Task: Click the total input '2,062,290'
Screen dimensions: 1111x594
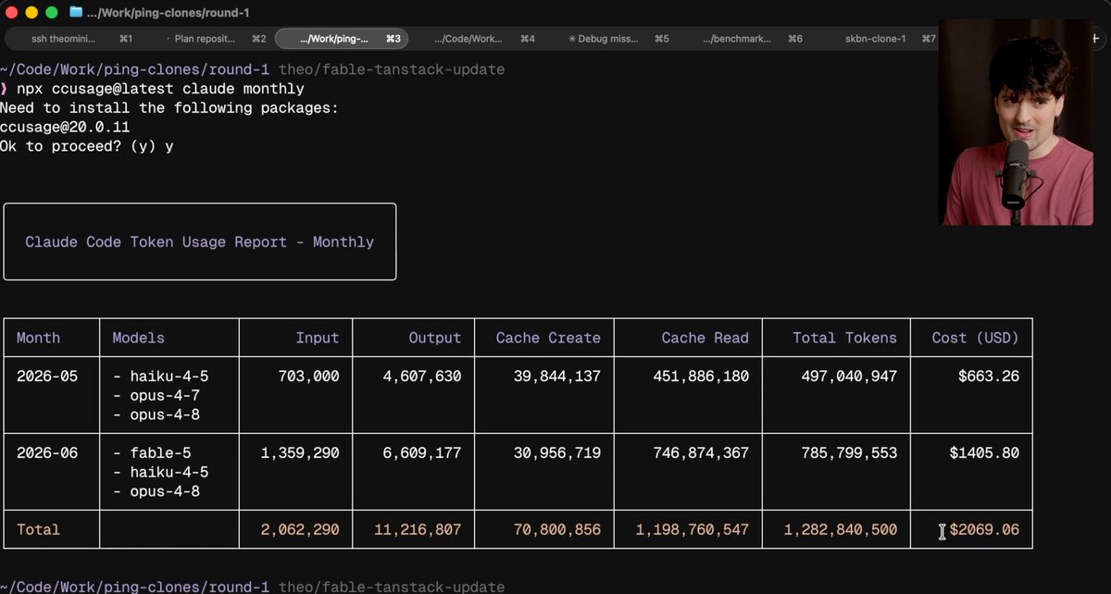Action: (x=300, y=530)
